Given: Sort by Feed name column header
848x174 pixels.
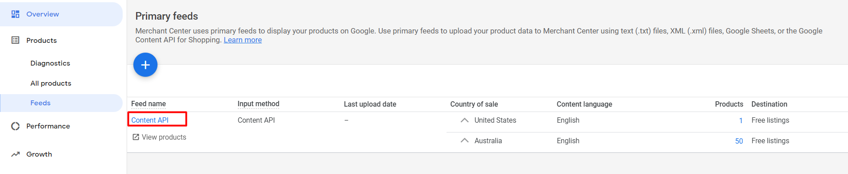Looking at the screenshot, I should tap(149, 104).
